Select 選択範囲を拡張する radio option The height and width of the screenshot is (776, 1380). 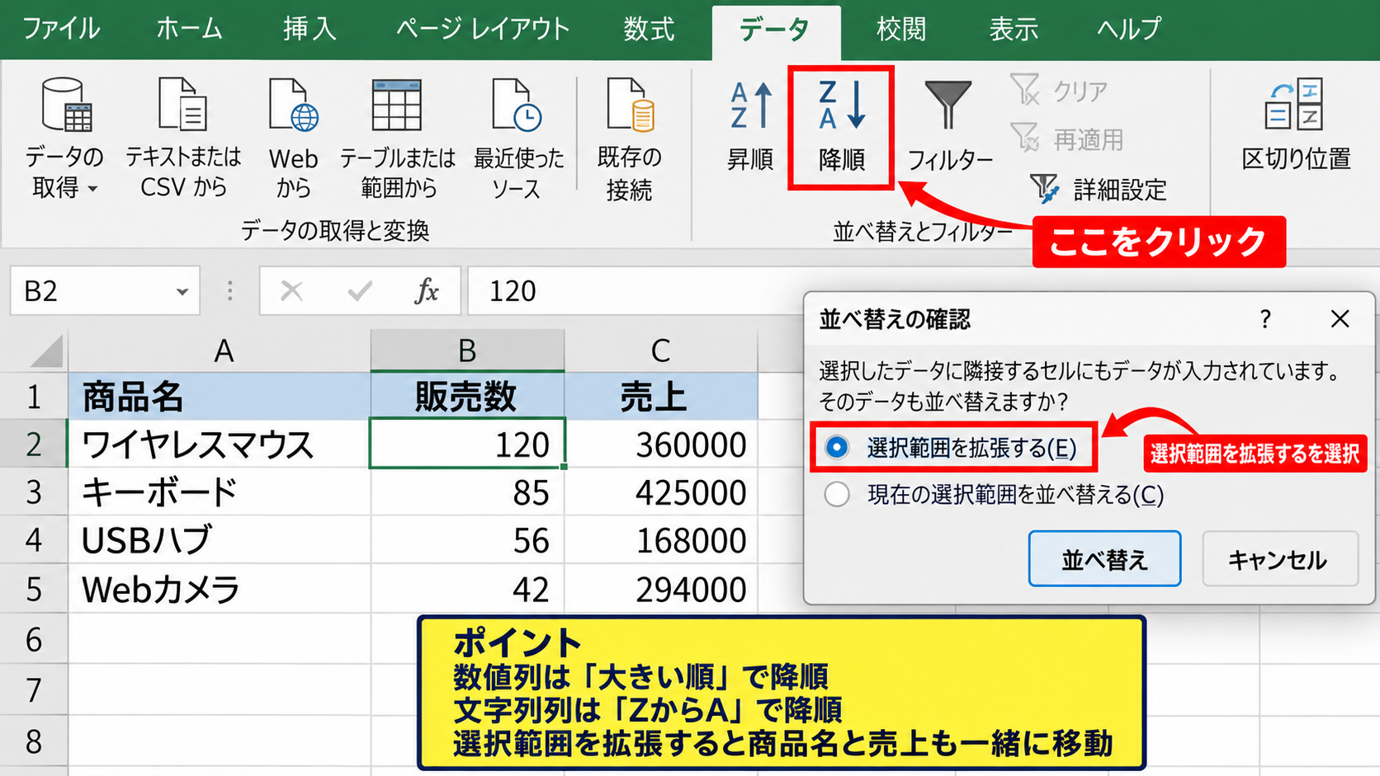click(x=837, y=447)
